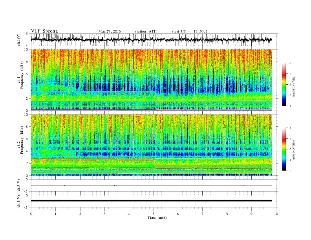Select the ch.1 "Frequency (kHz)" axis label

[x=22, y=75]
